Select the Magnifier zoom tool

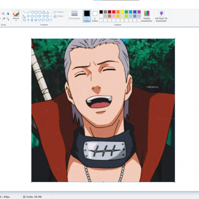(8, 19)
